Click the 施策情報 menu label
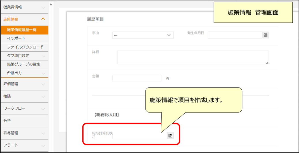The width and height of the screenshot is (299, 153). click(x=11, y=19)
